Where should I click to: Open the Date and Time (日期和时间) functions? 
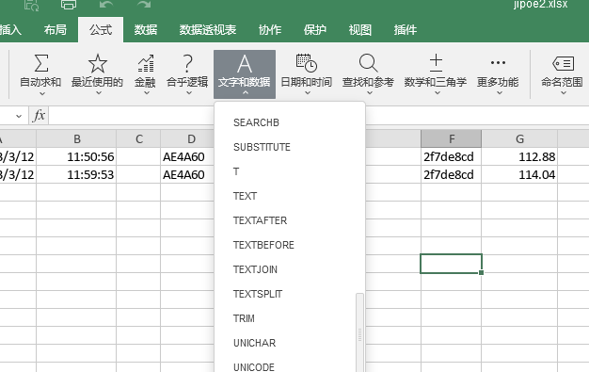pyautogui.click(x=306, y=63)
